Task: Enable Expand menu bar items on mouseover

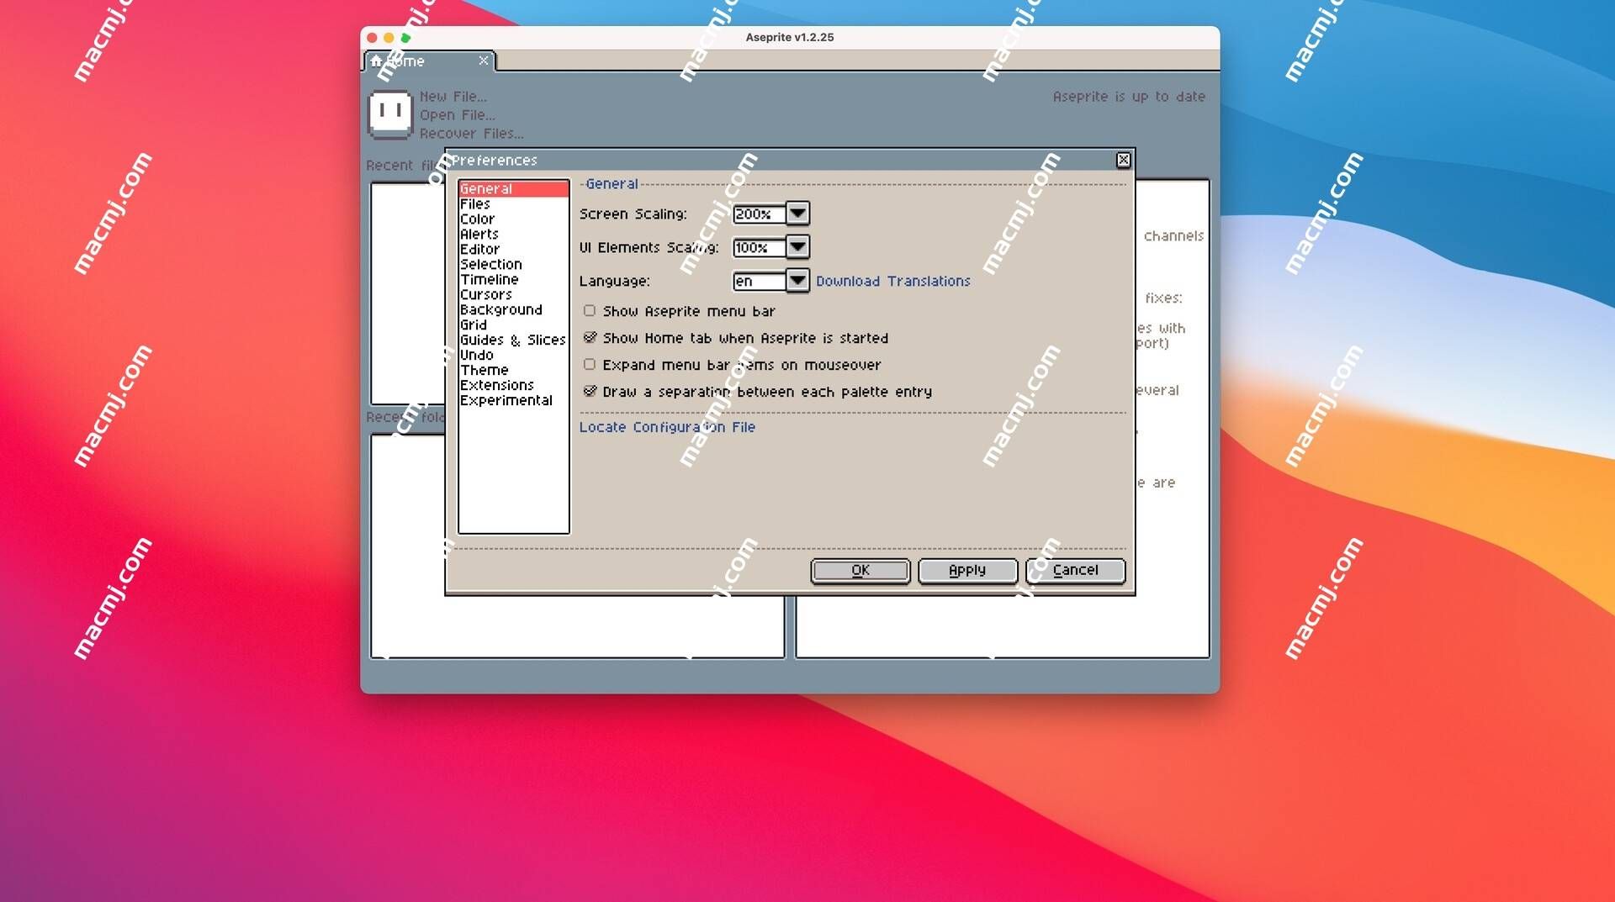Action: [x=590, y=365]
